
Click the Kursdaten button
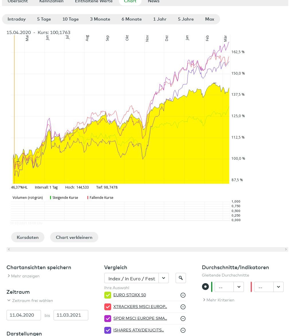click(28, 237)
